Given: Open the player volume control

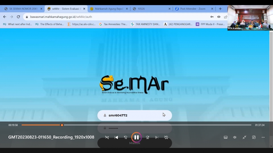Looking at the screenshot, I should (x=235, y=137).
